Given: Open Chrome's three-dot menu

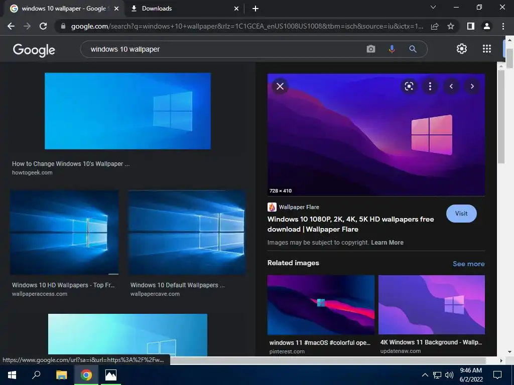Looking at the screenshot, I should [x=503, y=26].
